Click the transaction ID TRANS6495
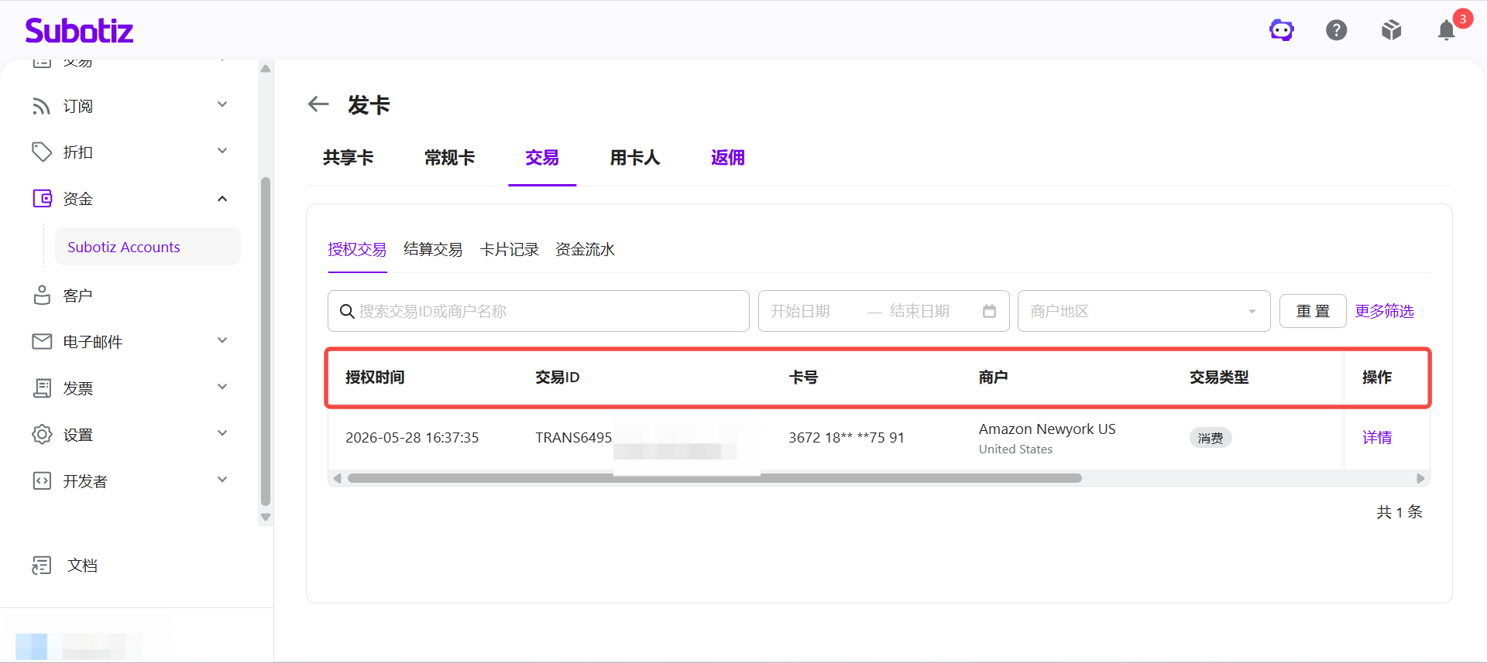The width and height of the screenshot is (1487, 663). tap(574, 437)
